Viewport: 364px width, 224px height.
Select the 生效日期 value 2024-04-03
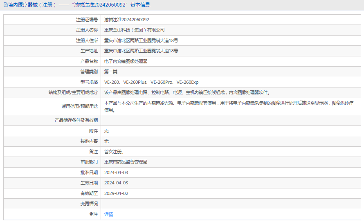[116, 183]
